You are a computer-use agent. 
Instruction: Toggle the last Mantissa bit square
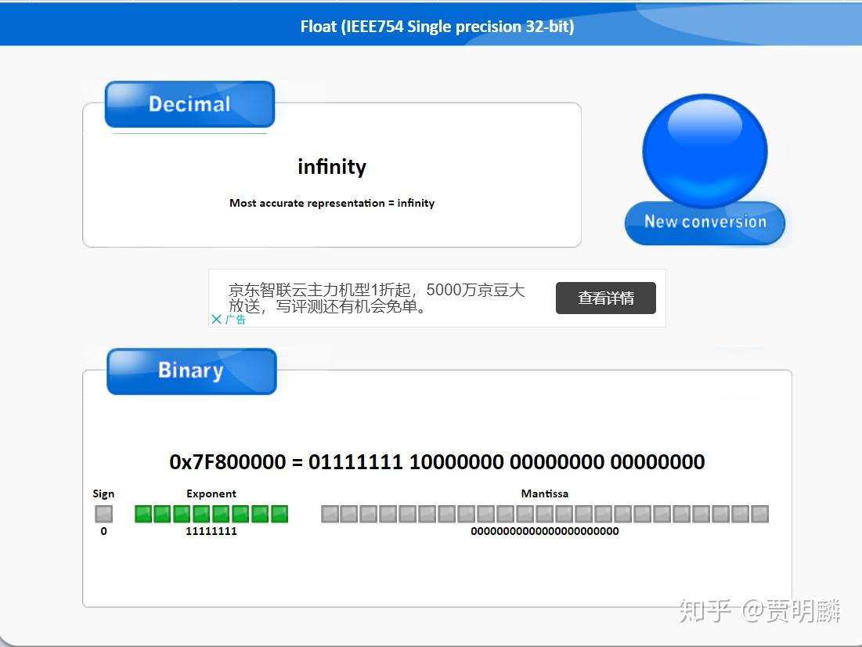(760, 513)
